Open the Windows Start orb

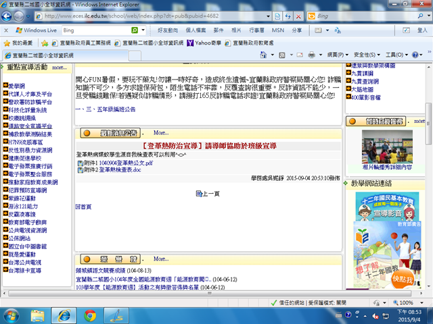11,316
